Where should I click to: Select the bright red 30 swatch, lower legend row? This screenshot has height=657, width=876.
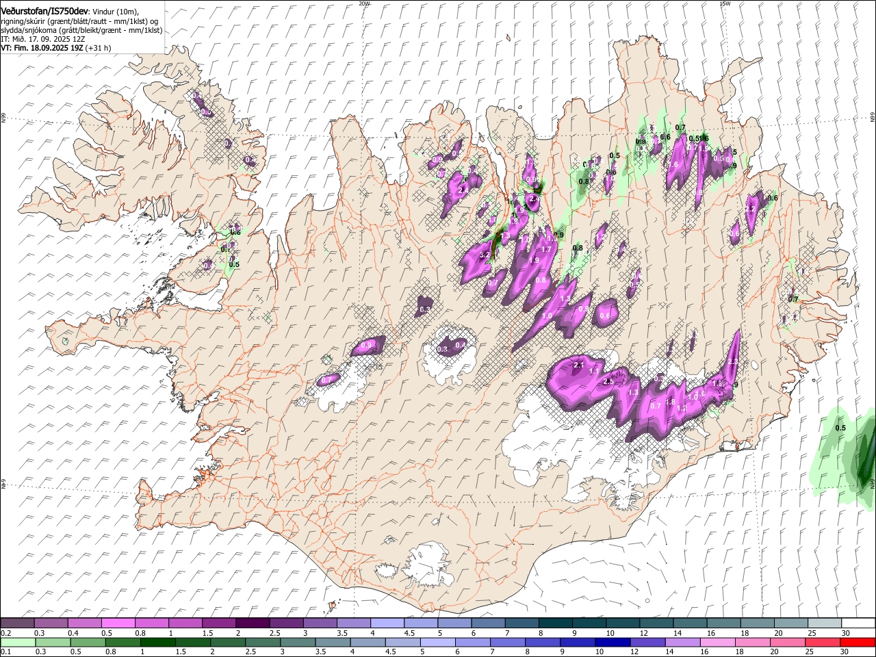[x=858, y=643]
